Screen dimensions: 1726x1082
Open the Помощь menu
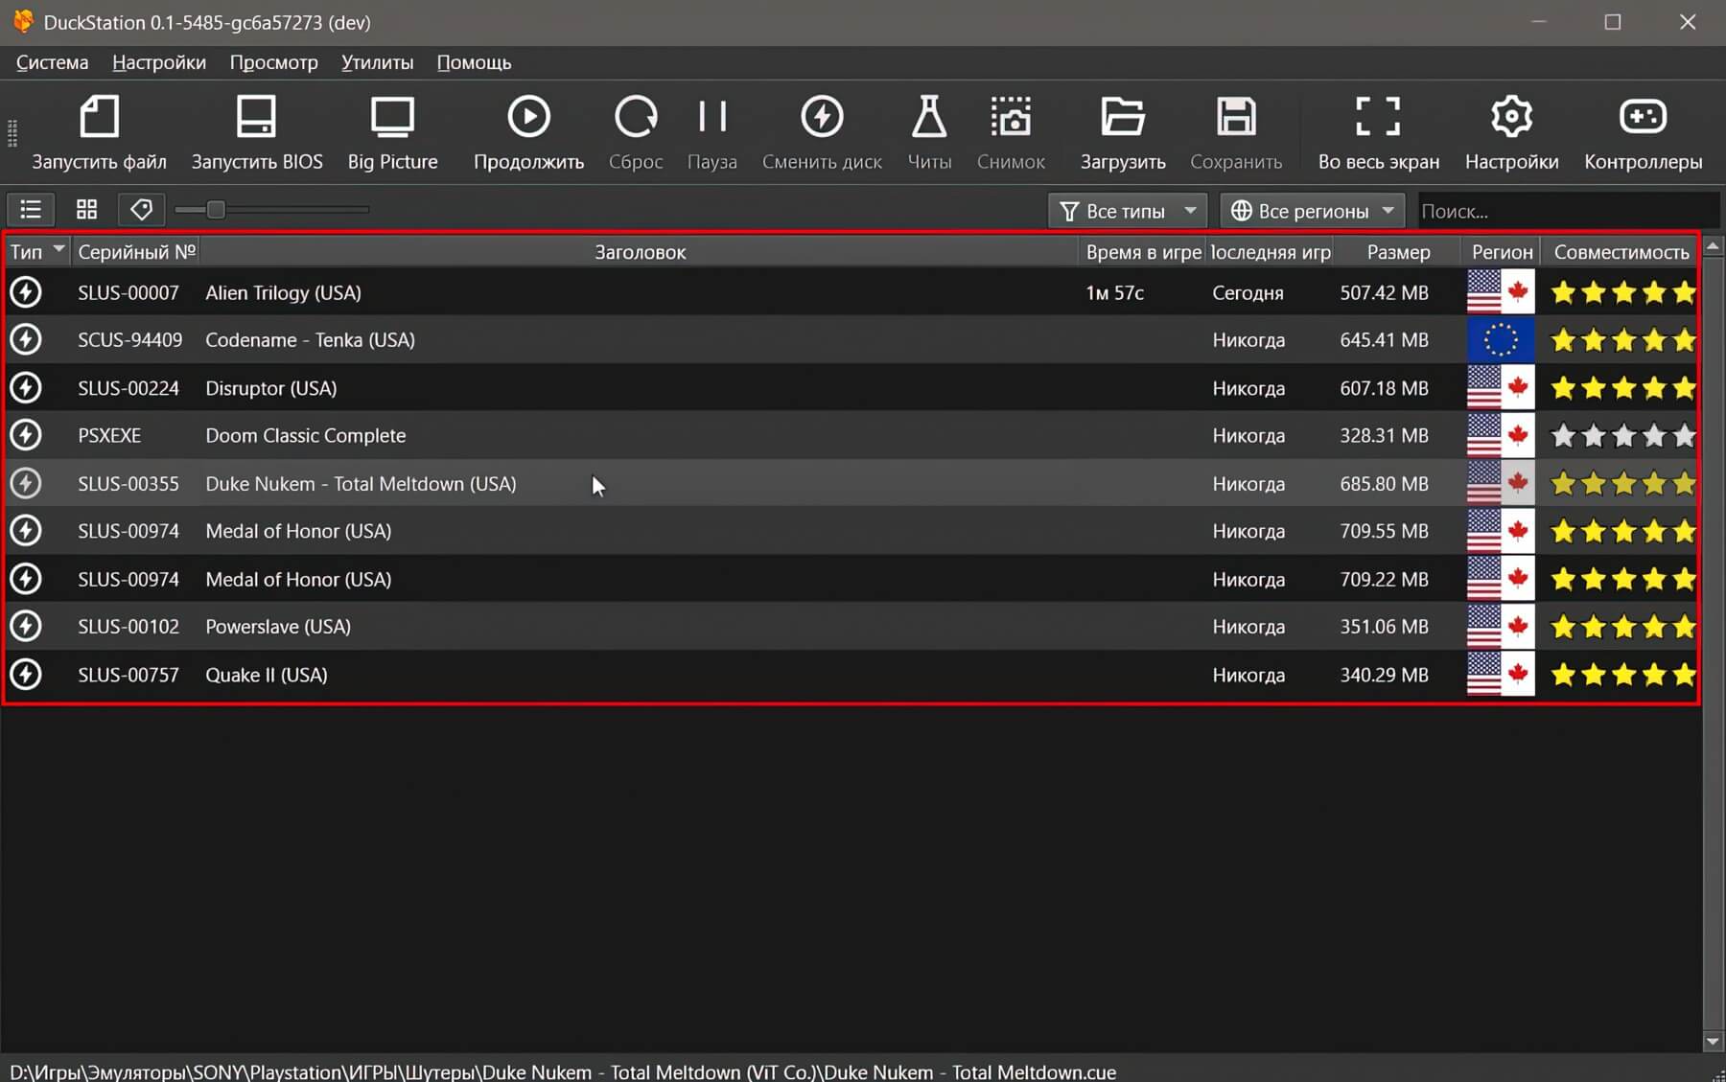(474, 62)
